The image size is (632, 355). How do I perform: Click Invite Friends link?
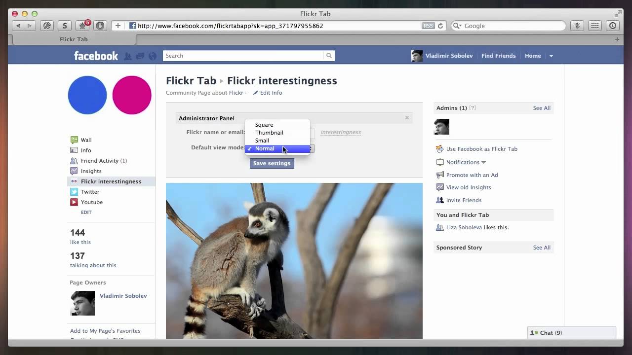click(464, 200)
